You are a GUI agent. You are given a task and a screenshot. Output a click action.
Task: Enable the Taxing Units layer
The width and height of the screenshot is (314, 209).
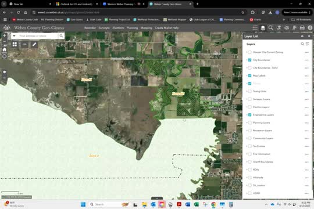click(249, 91)
